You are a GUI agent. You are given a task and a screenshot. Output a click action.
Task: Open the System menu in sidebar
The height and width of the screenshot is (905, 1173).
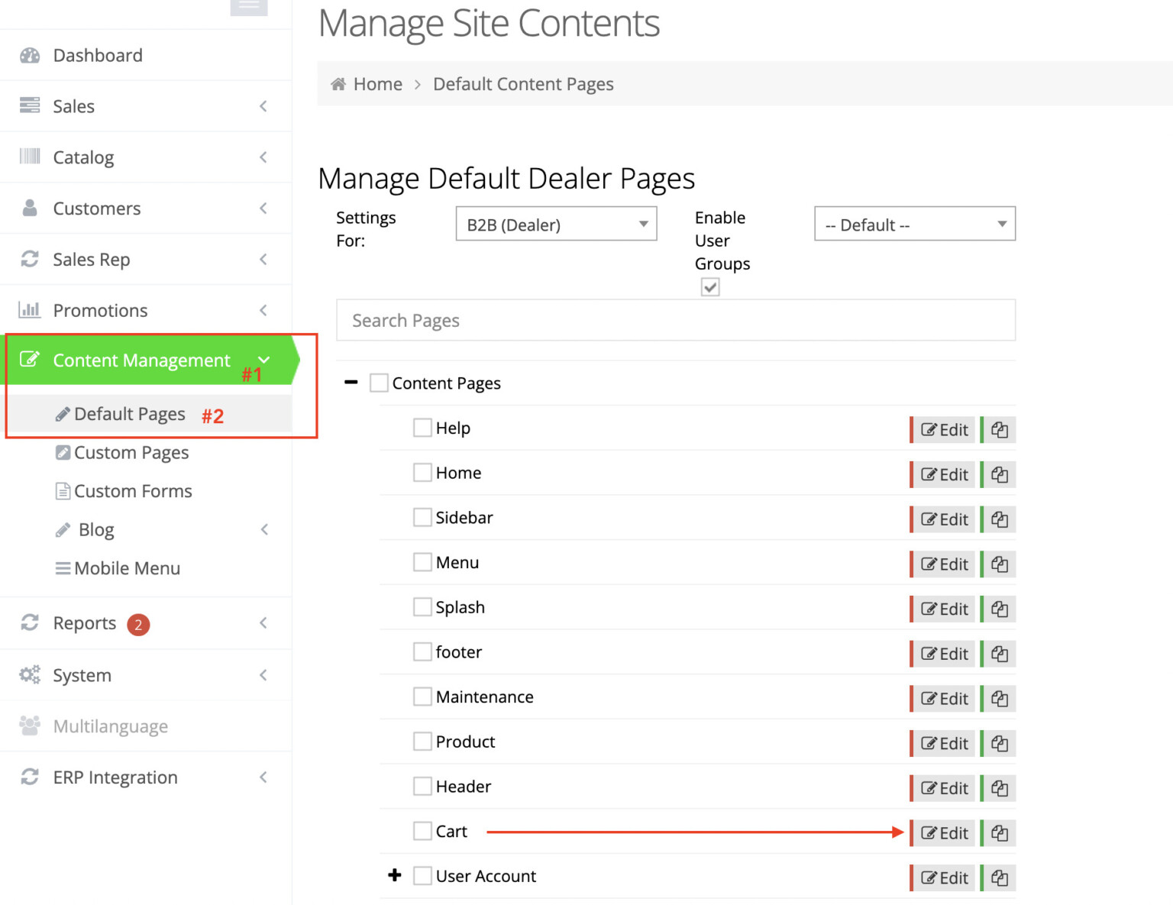point(82,675)
